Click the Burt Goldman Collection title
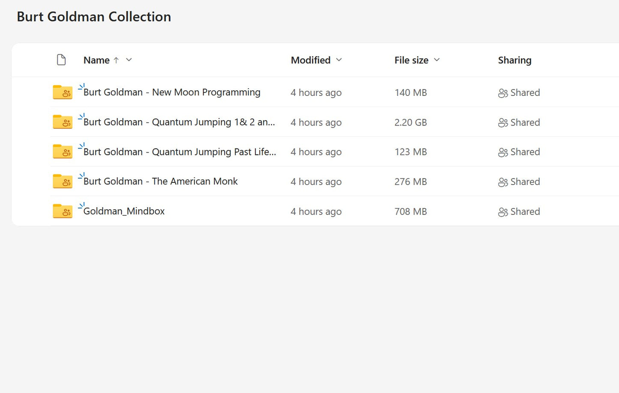 [94, 17]
